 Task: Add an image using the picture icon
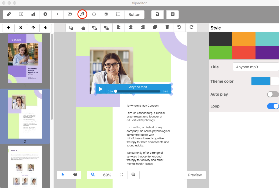pos(70,14)
